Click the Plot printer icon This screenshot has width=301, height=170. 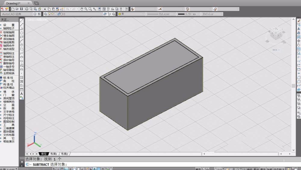(27, 9)
